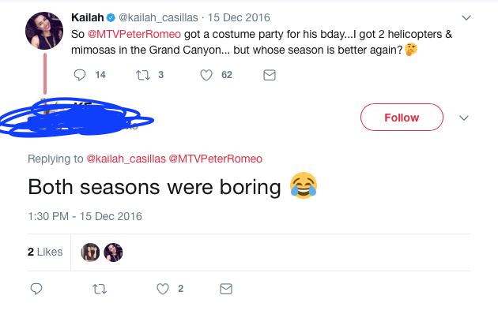Open first liker's avatar

tap(90, 252)
